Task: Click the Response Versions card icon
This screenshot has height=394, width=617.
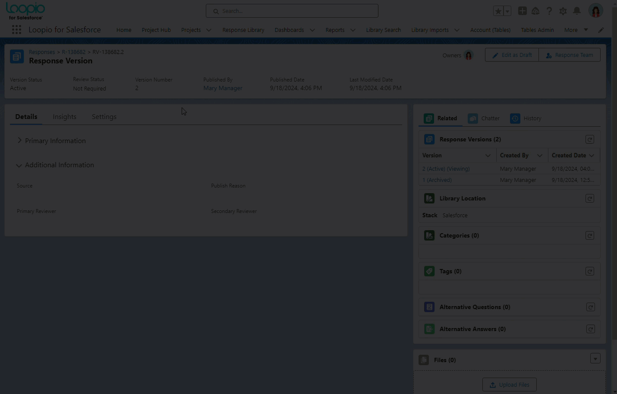Action: point(429,139)
